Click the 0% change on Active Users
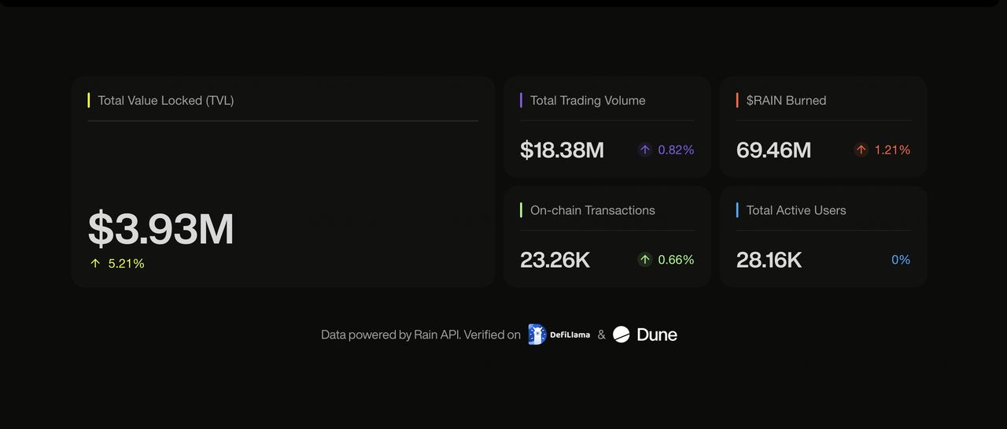The width and height of the screenshot is (1007, 429). click(900, 260)
